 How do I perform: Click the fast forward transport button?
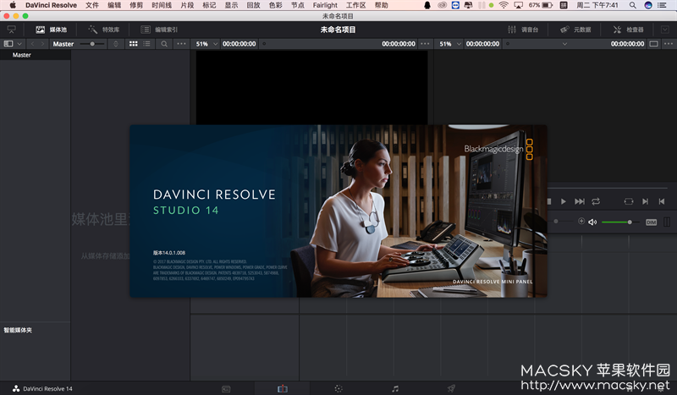580,201
